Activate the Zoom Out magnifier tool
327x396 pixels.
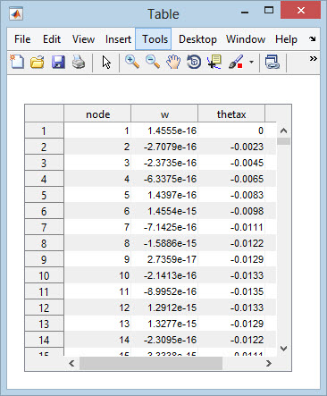153,62
